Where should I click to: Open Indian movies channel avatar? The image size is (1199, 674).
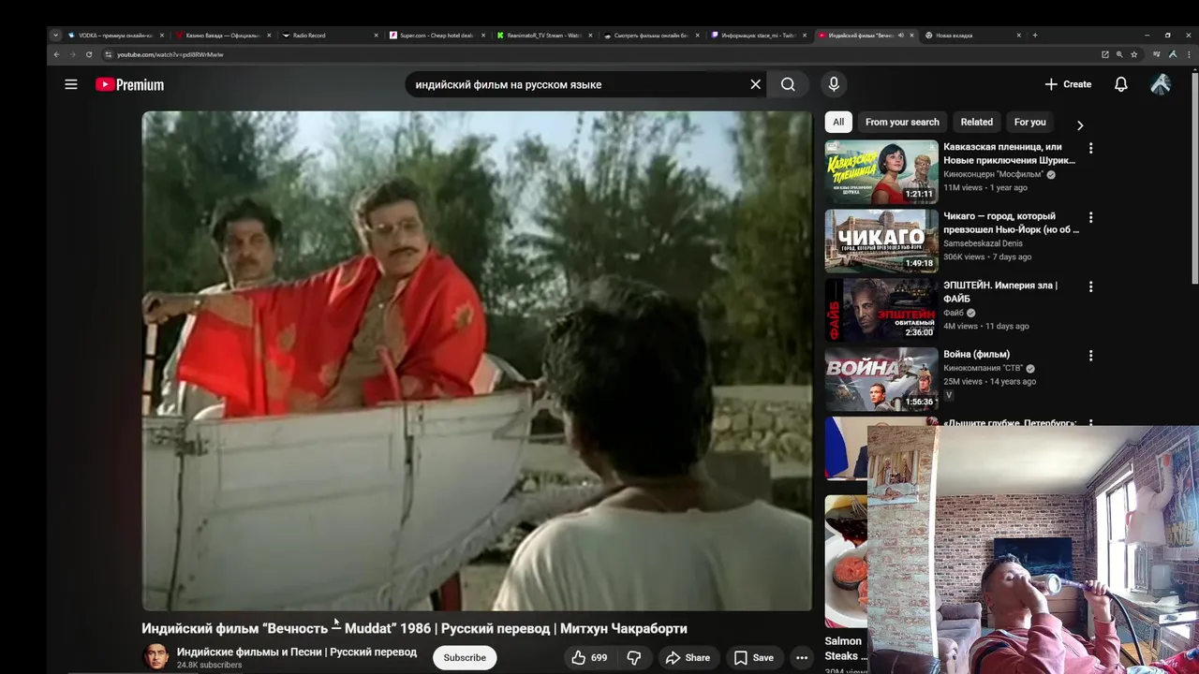click(155, 657)
